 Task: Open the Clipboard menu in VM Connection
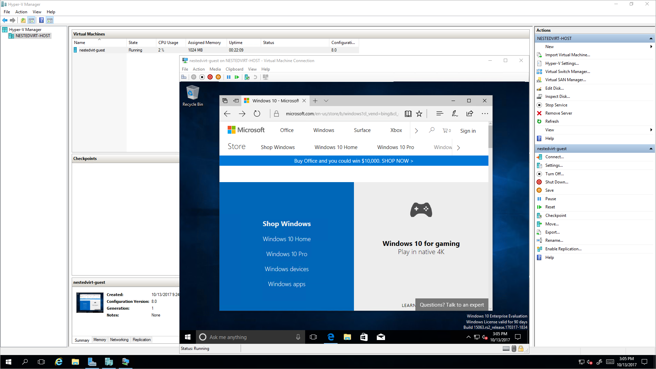234,69
